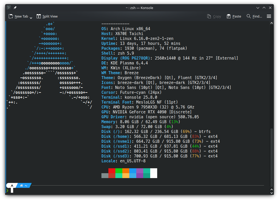Open the Find search bar
This screenshot has width=279, height=201.
click(254, 16)
